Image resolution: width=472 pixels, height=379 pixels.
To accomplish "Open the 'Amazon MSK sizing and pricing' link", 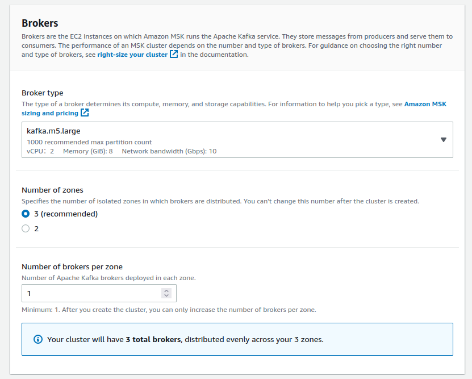I will tap(425, 105).
